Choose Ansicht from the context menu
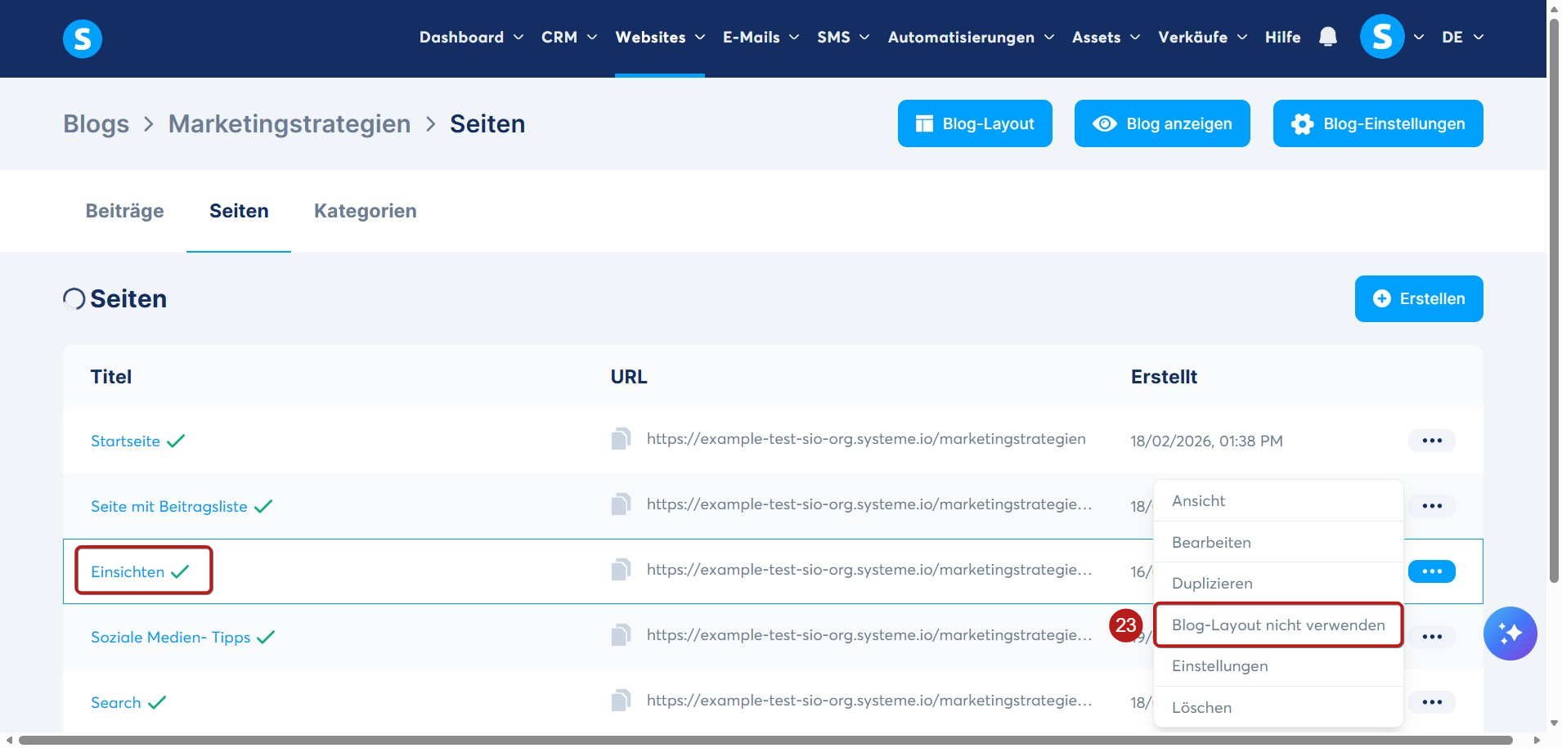The height and width of the screenshot is (748, 1562). point(1278,501)
